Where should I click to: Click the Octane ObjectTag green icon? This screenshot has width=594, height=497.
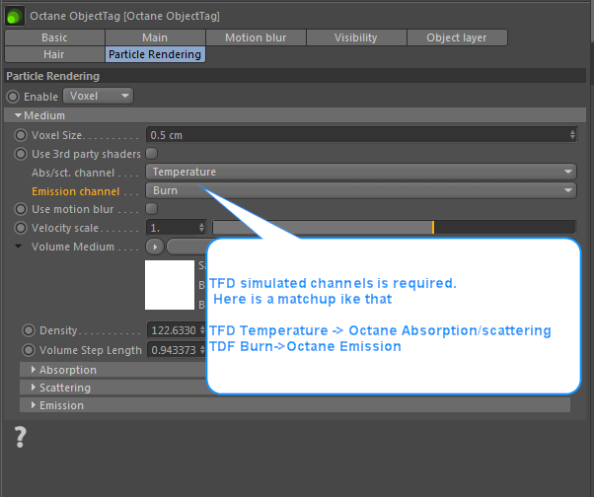[x=15, y=17]
